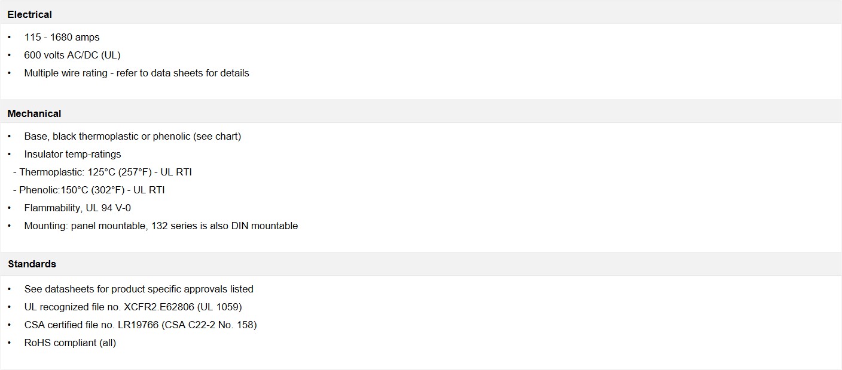This screenshot has width=842, height=370.
Task: Click the Thermoplastic 125°C rating line
Action: pos(102,172)
